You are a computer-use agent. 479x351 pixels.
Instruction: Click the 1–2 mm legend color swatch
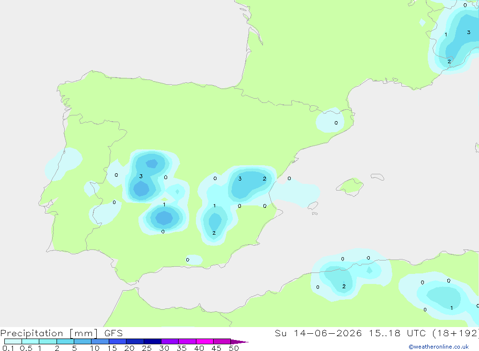tap(48, 341)
